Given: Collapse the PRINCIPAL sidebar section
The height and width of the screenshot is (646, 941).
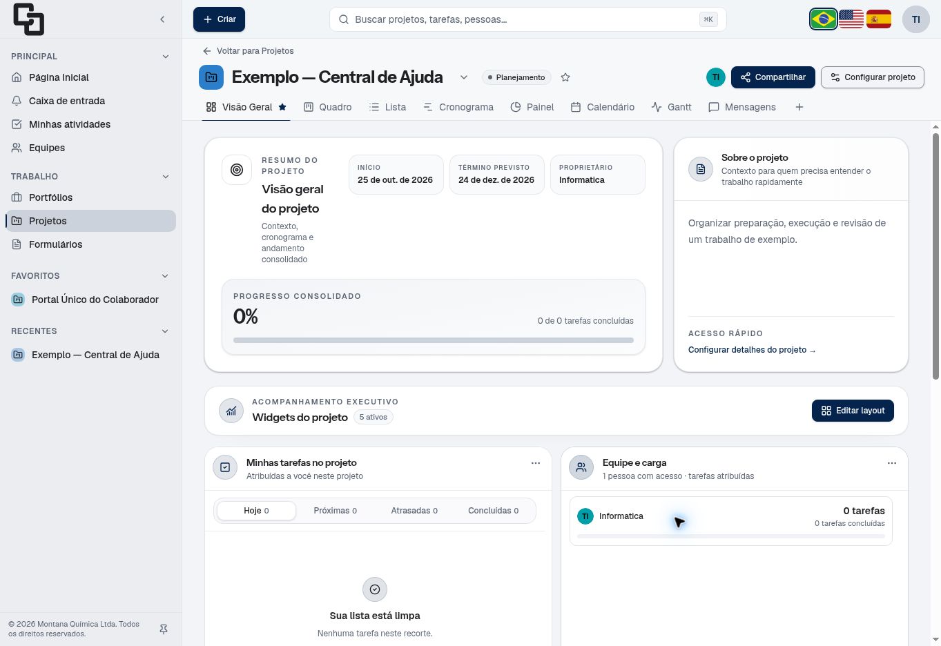Looking at the screenshot, I should click(x=165, y=57).
